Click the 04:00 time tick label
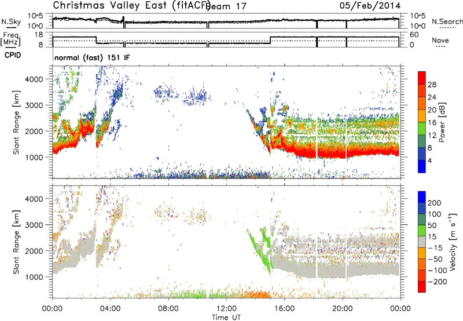The height and width of the screenshot is (321, 463). pyautogui.click(x=111, y=309)
